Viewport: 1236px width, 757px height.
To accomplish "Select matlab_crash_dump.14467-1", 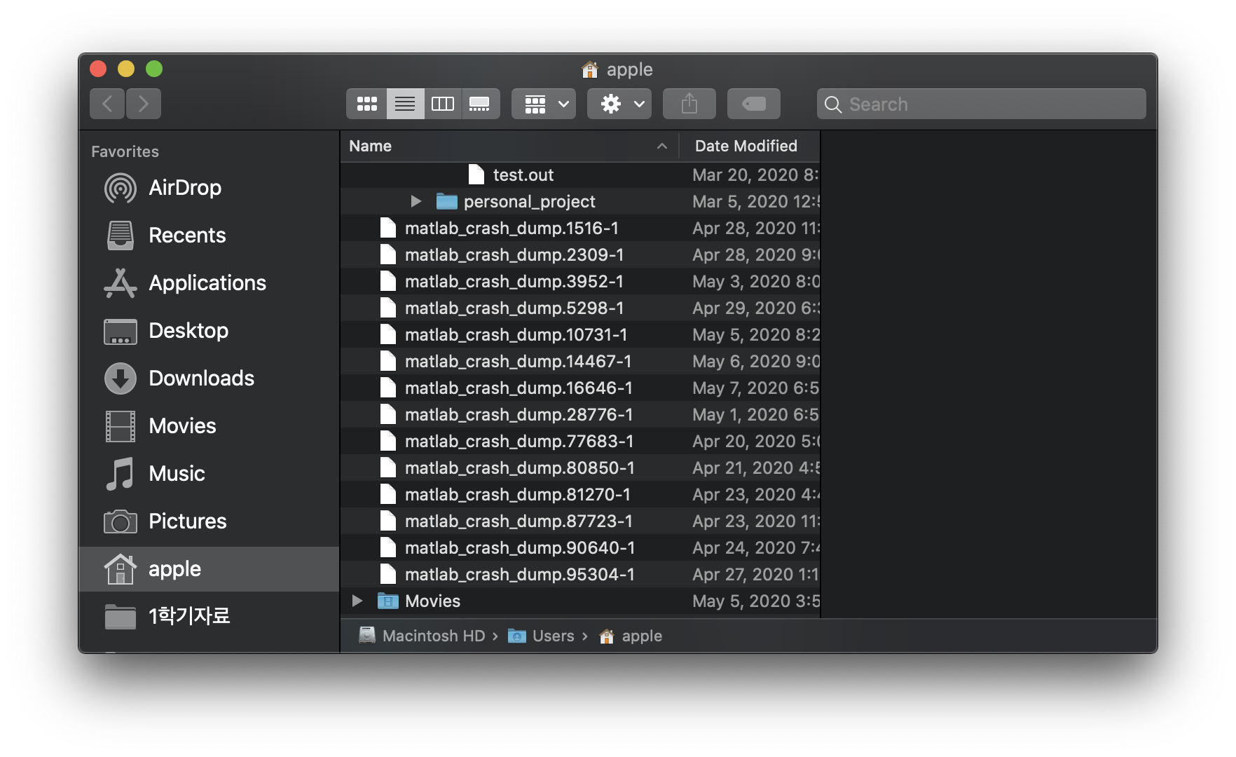I will (x=580, y=362).
